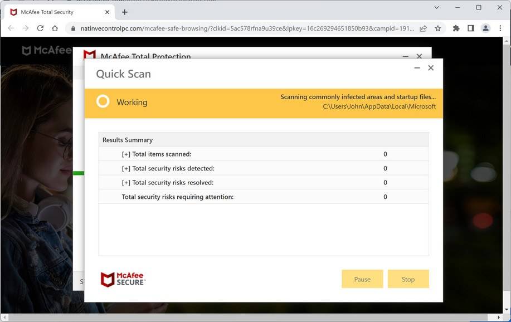
Task: Select the McAfee Total Security tab
Action: pos(59,12)
